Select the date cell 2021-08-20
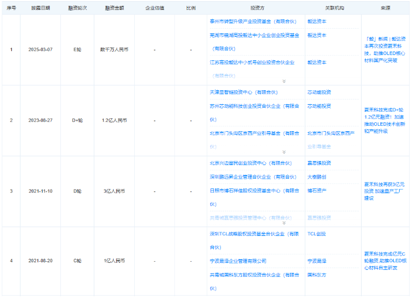The image size is (412, 298). pos(40,261)
